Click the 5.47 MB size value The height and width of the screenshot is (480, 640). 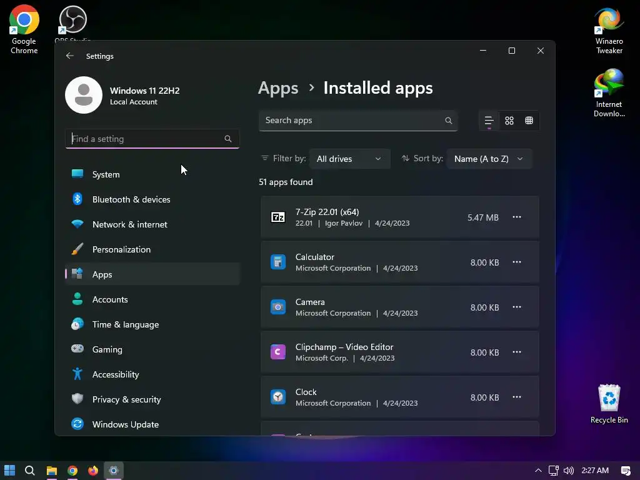483,217
